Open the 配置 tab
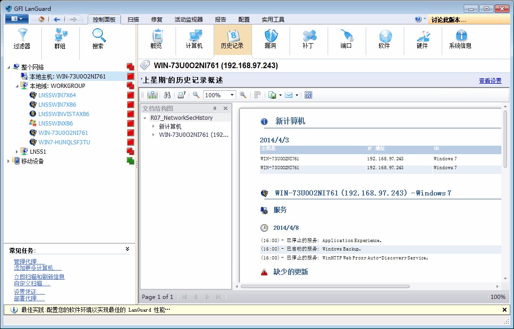 (x=244, y=20)
